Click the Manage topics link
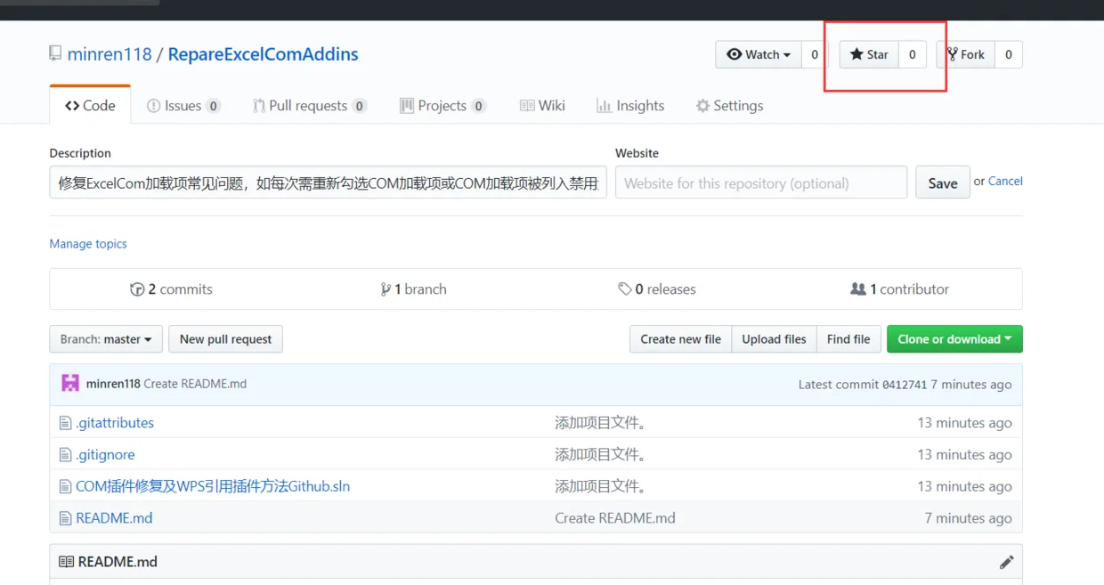This screenshot has width=1104, height=585. [88, 244]
